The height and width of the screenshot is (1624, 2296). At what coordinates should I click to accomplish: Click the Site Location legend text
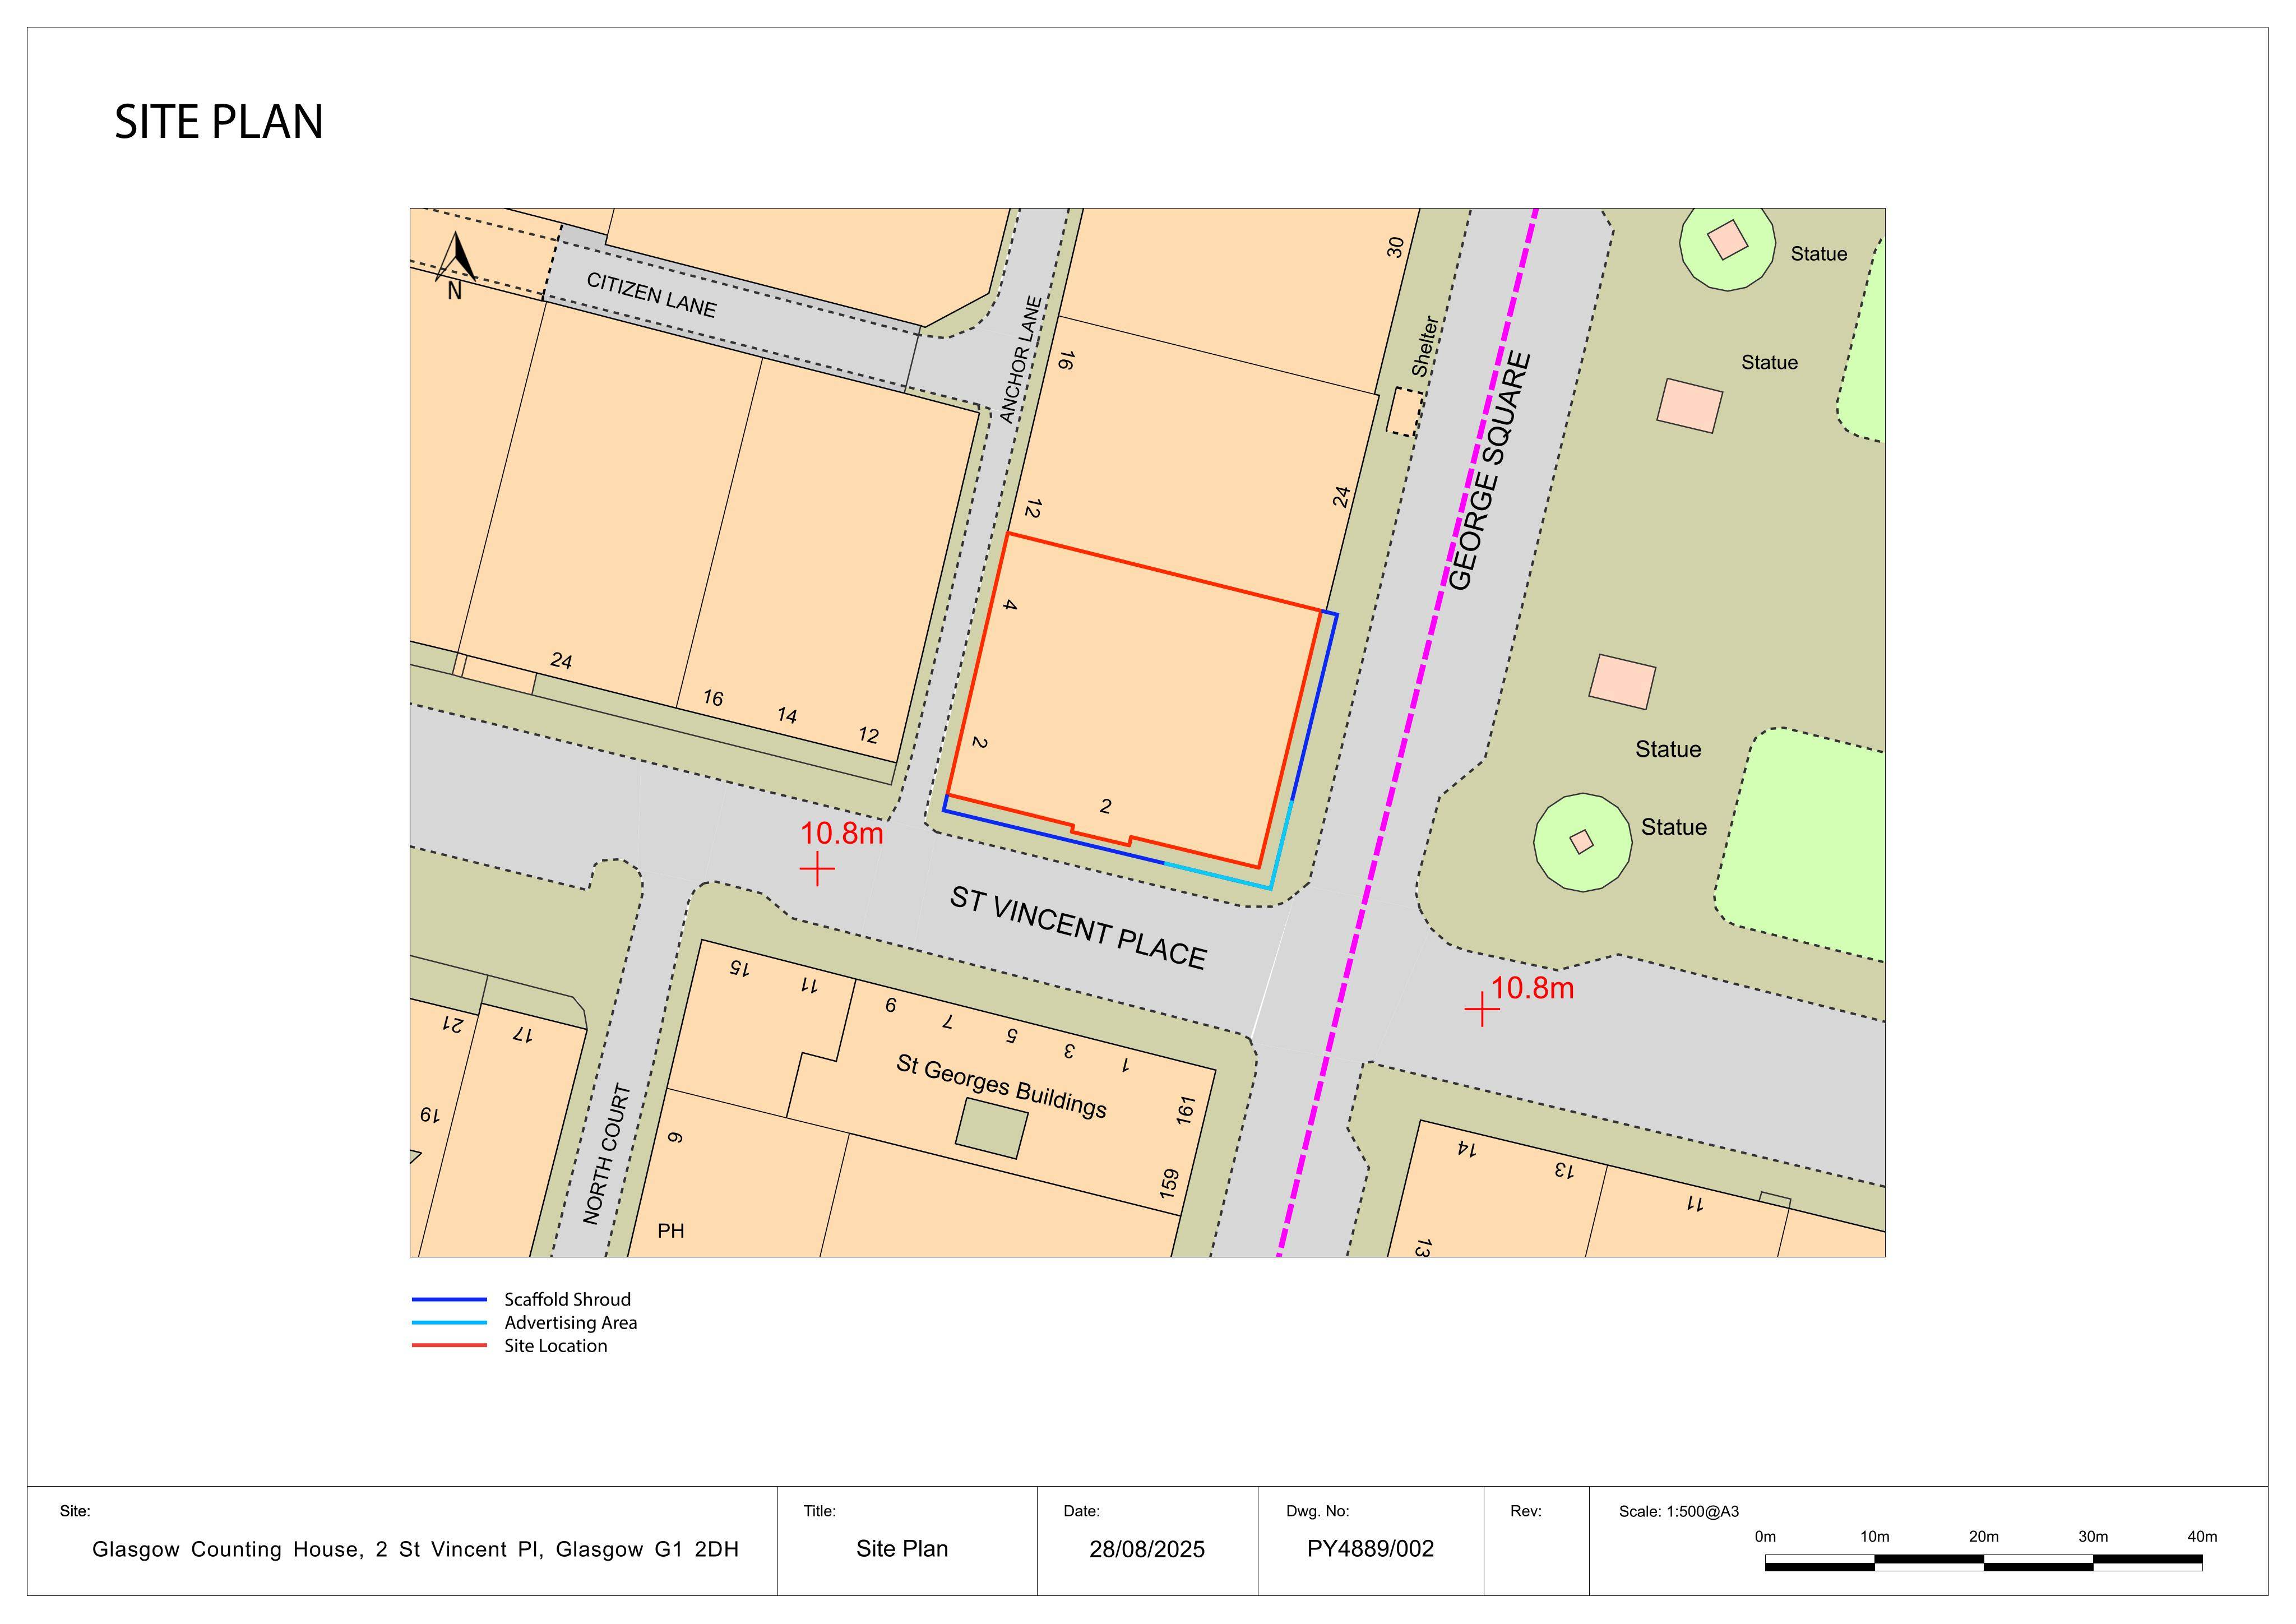click(x=555, y=1346)
